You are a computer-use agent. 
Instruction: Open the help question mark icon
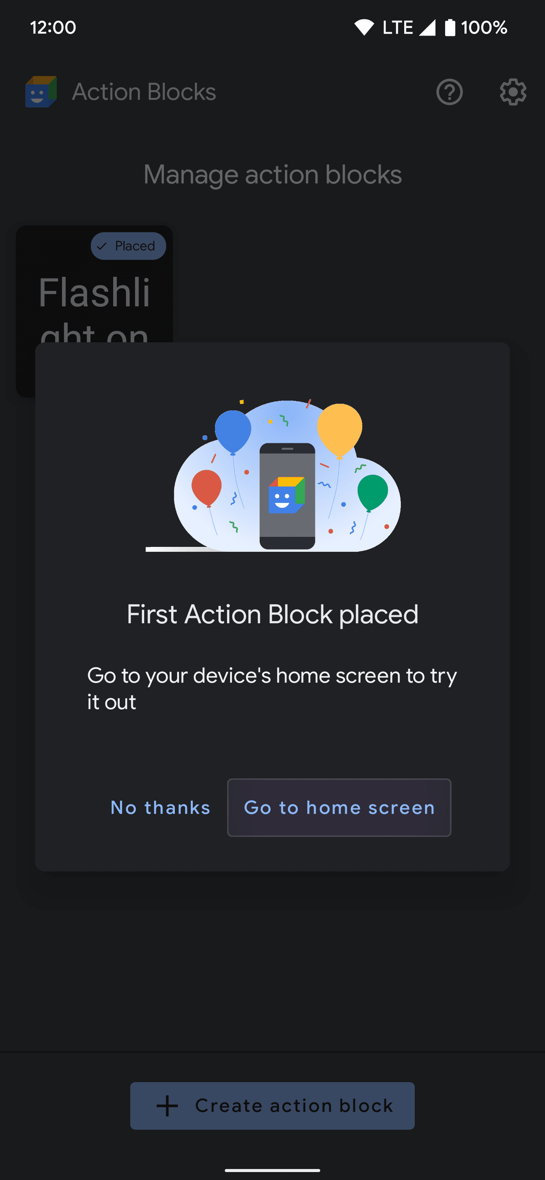[x=449, y=92]
